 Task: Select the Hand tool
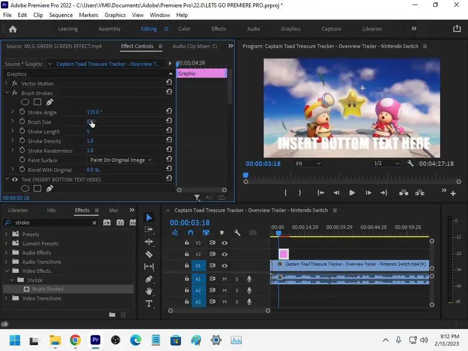149,291
